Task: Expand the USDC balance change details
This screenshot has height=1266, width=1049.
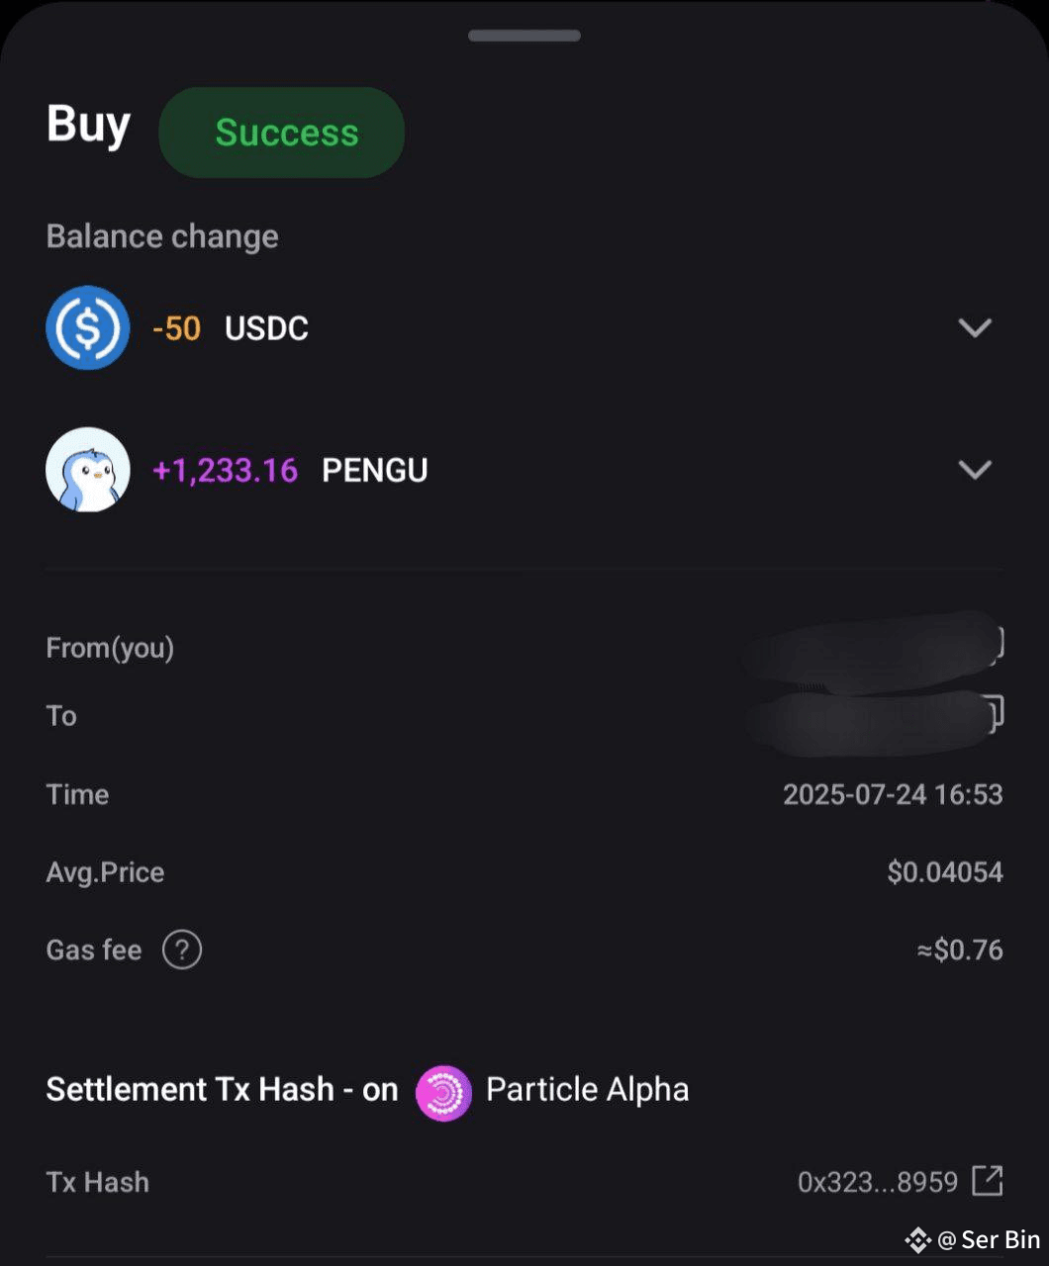Action: coord(975,327)
